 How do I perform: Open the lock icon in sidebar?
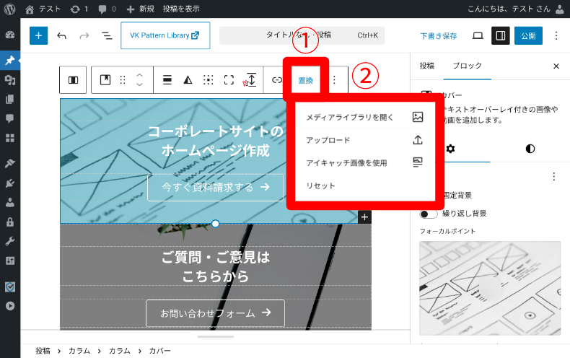pos(10,222)
